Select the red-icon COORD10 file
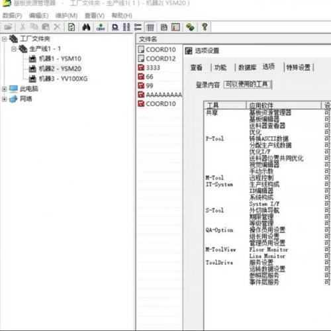331x331 pixels. pos(161,104)
